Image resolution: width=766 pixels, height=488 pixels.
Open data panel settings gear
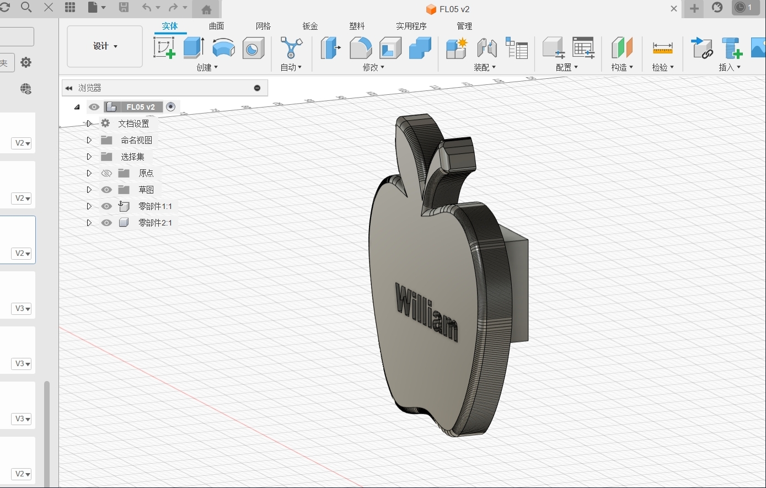26,62
